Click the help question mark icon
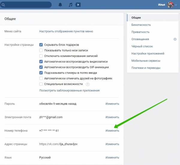The image size is (180, 165). coord(88,84)
